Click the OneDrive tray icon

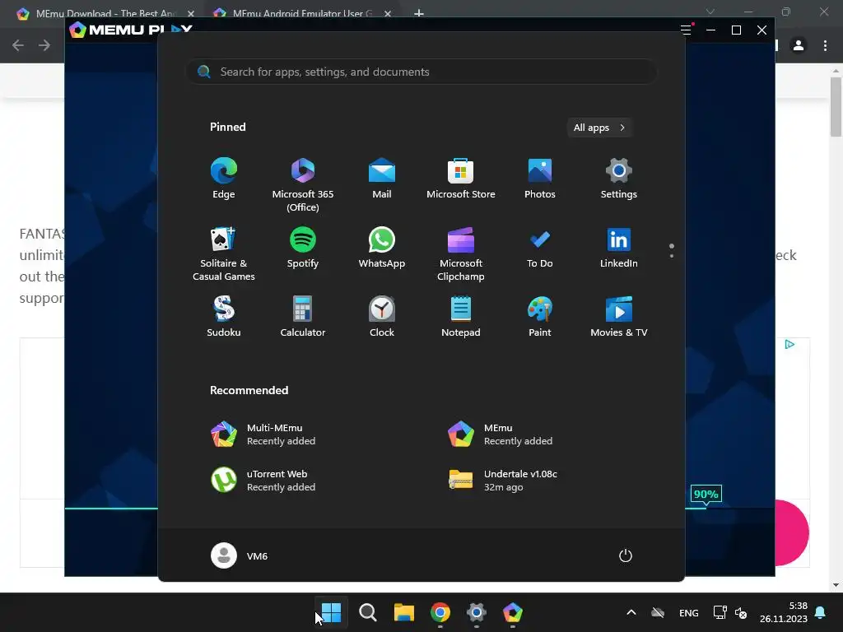click(658, 612)
